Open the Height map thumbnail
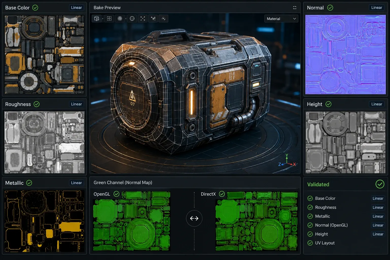390x260 pixels. tap(346, 142)
